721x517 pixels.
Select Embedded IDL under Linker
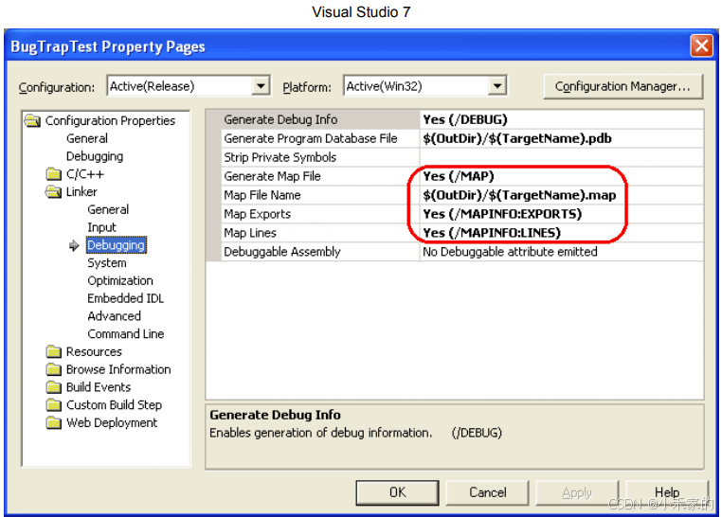point(125,298)
